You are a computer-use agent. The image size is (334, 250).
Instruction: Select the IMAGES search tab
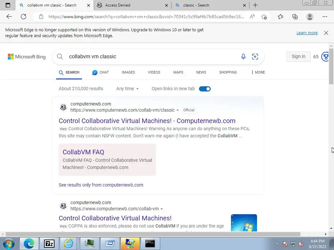click(128, 72)
